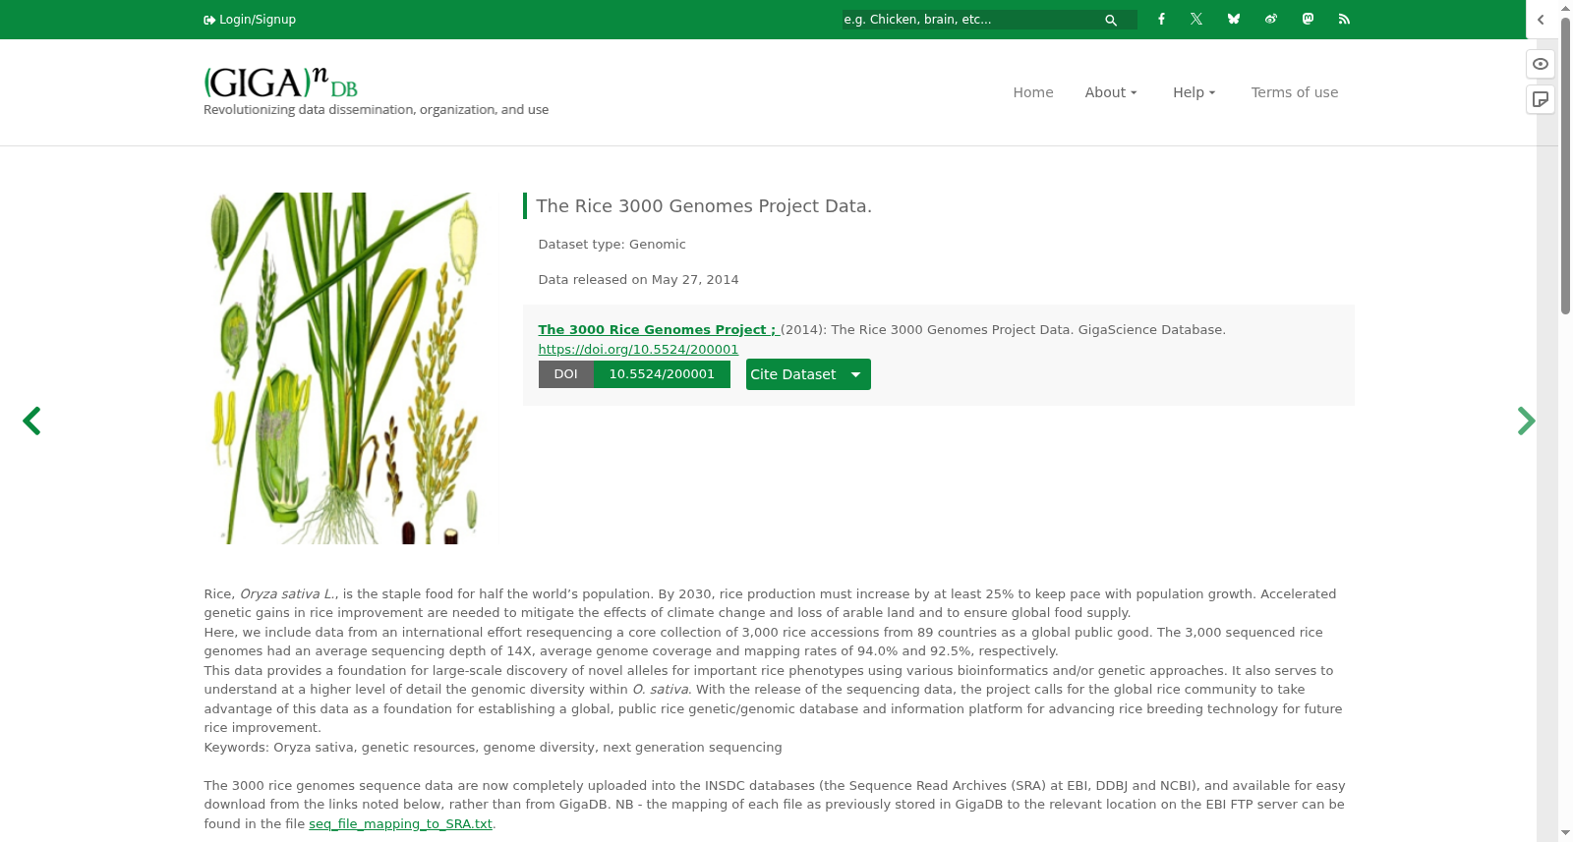This screenshot has height=842, width=1573.
Task: Open the https://doi.org/10.5524/200001 link
Action: pos(638,349)
